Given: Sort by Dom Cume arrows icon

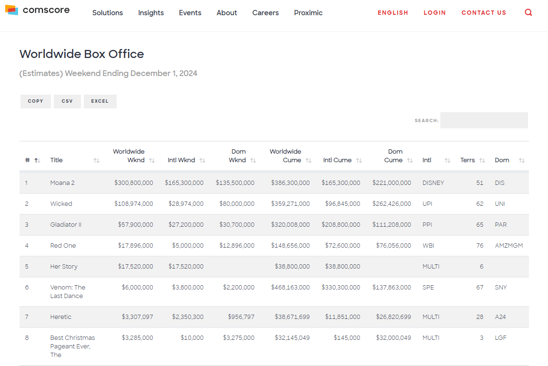Looking at the screenshot, I should click(x=410, y=161).
